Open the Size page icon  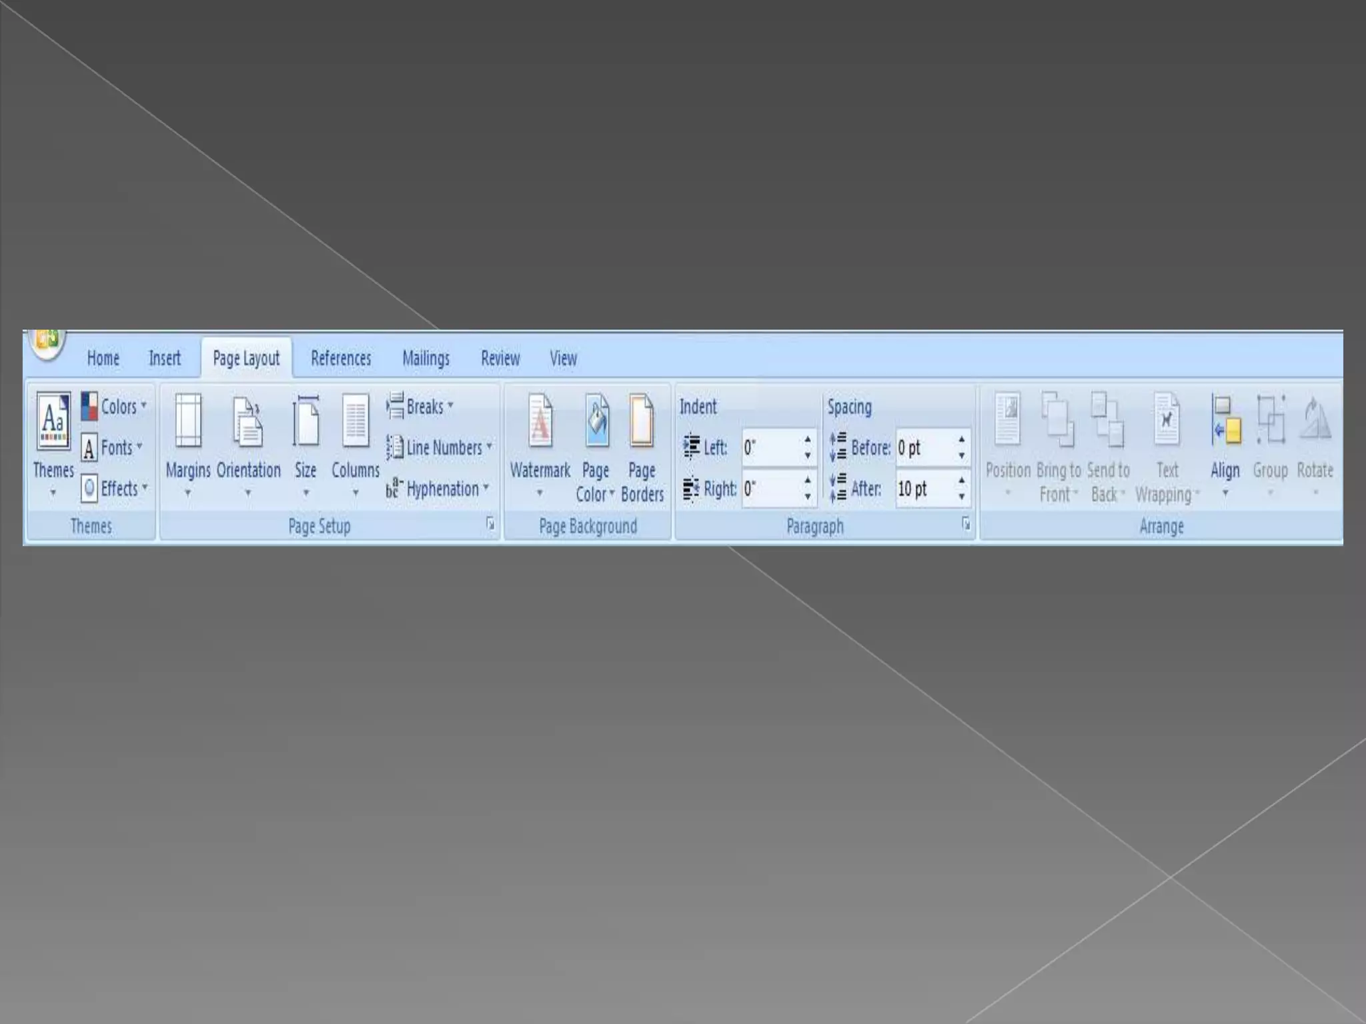[x=305, y=421]
